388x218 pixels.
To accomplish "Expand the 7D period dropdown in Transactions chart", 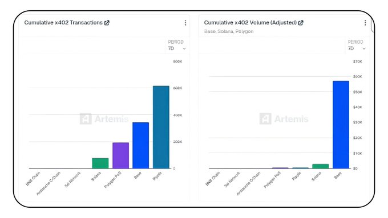I will coord(177,48).
